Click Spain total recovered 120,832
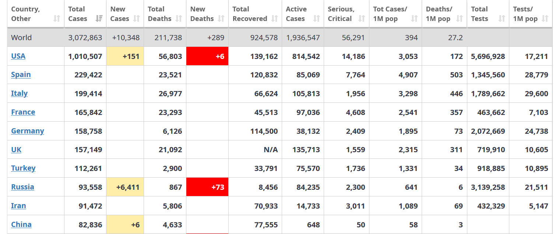The image size is (555, 234). tap(264, 75)
